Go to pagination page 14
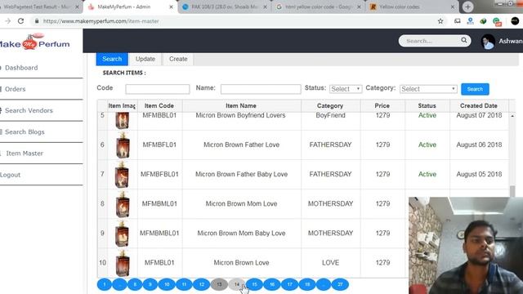The width and height of the screenshot is (523, 294). tap(237, 284)
